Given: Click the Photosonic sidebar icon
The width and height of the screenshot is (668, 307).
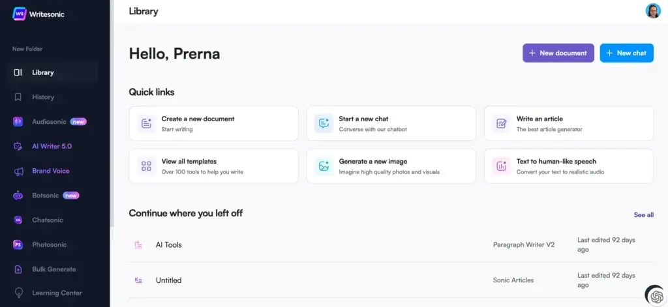Looking at the screenshot, I should (x=18, y=244).
